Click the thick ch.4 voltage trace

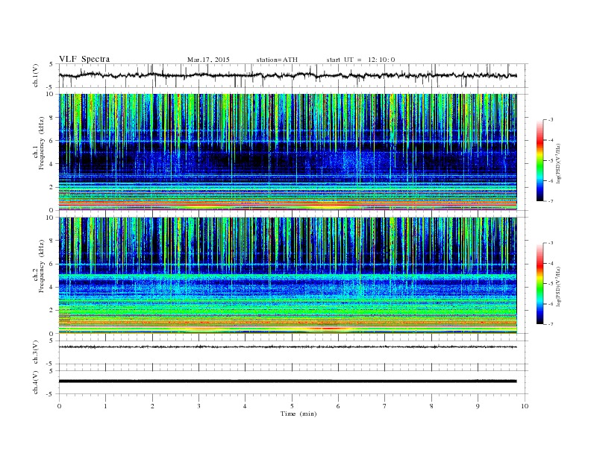[287, 381]
